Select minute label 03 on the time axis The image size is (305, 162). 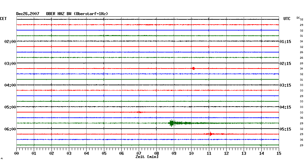point(69,153)
